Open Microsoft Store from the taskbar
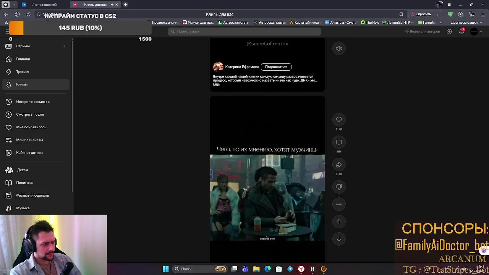 pos(279,269)
